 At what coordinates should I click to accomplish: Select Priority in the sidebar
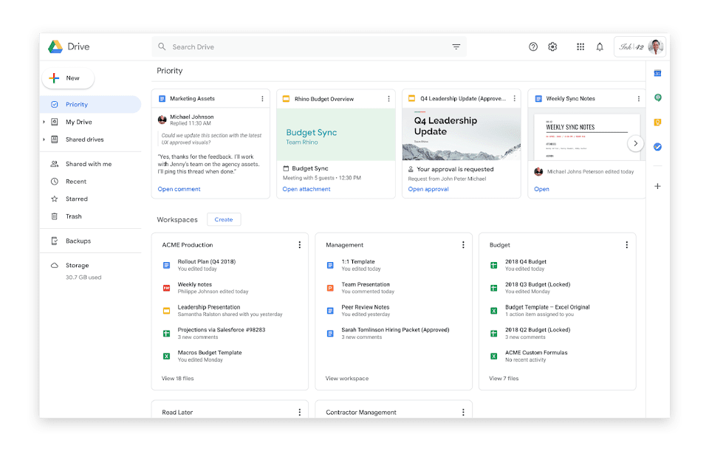click(x=90, y=104)
